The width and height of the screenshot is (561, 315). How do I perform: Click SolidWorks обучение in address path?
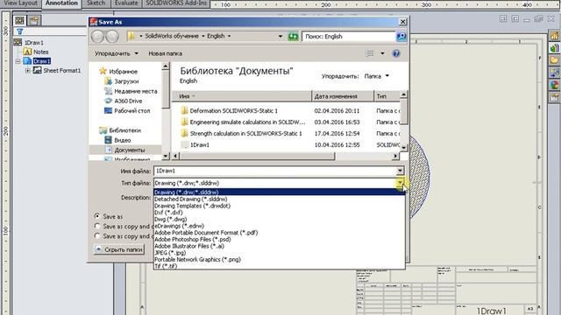click(x=172, y=36)
